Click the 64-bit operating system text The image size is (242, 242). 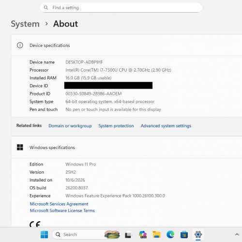pos(110,102)
